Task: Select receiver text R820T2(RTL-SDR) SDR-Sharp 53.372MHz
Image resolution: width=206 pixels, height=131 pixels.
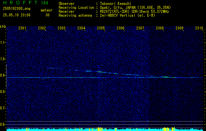Action: [134, 11]
